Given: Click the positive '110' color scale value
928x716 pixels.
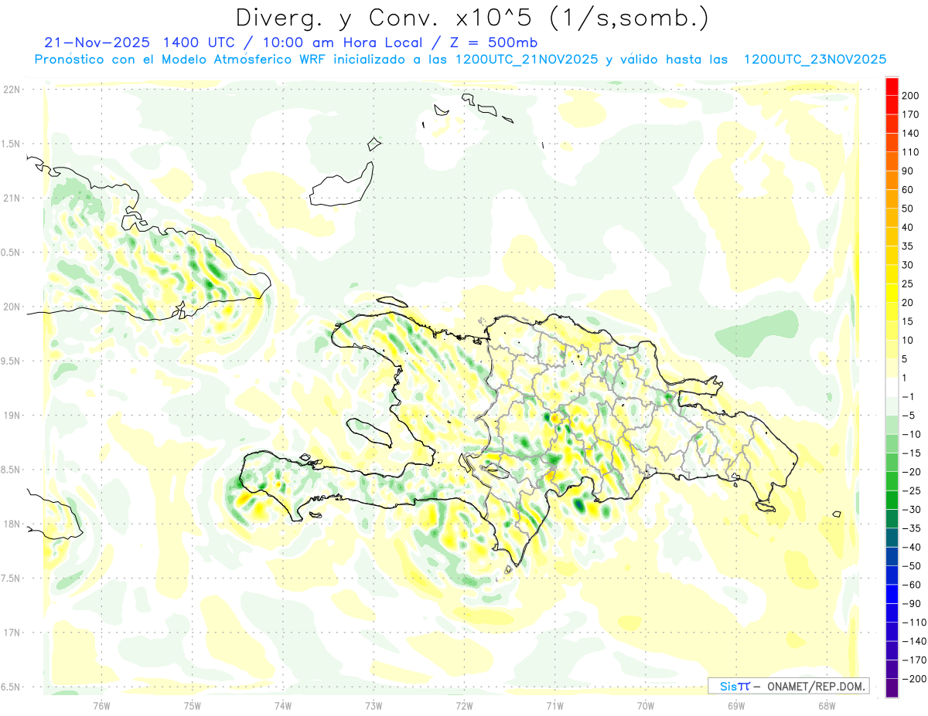Looking at the screenshot, I should pyautogui.click(x=912, y=152).
